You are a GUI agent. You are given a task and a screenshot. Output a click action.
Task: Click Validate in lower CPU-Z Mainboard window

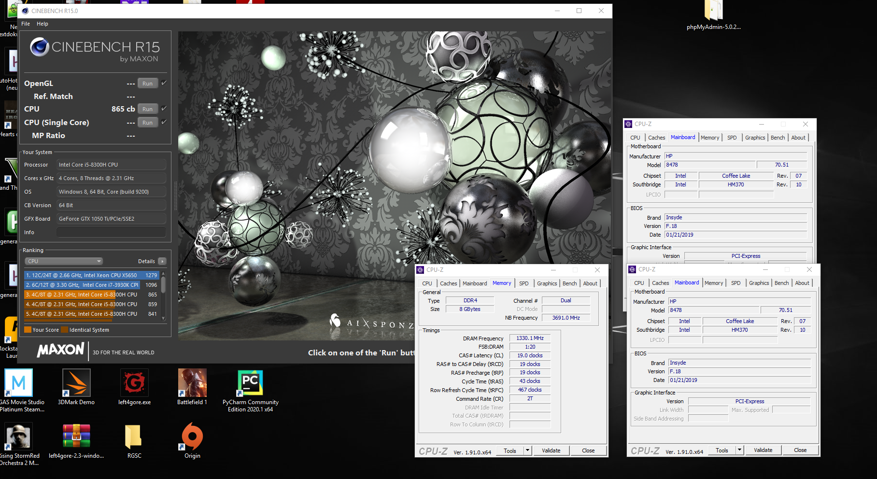point(763,450)
